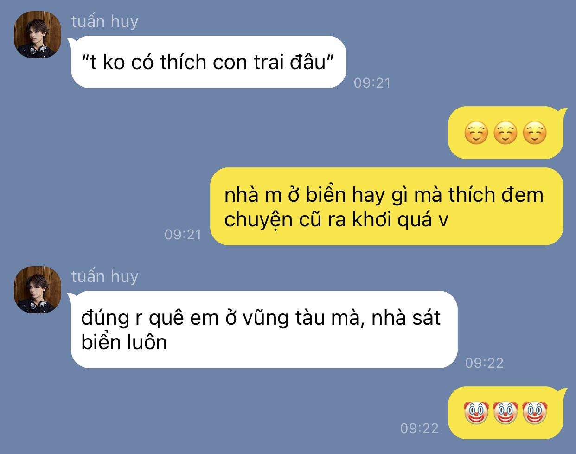Screen dimensions: 576x454
Task: Click the lower tuấn huy sender name
Action: point(105,277)
